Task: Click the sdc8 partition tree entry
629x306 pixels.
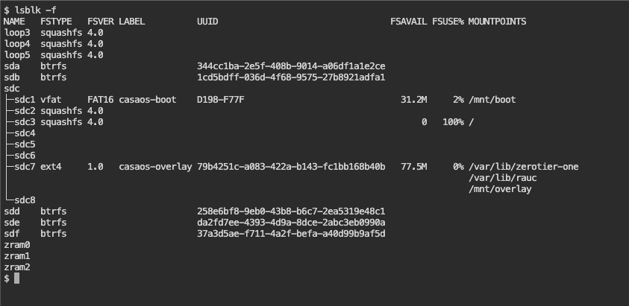Action: [x=25, y=200]
